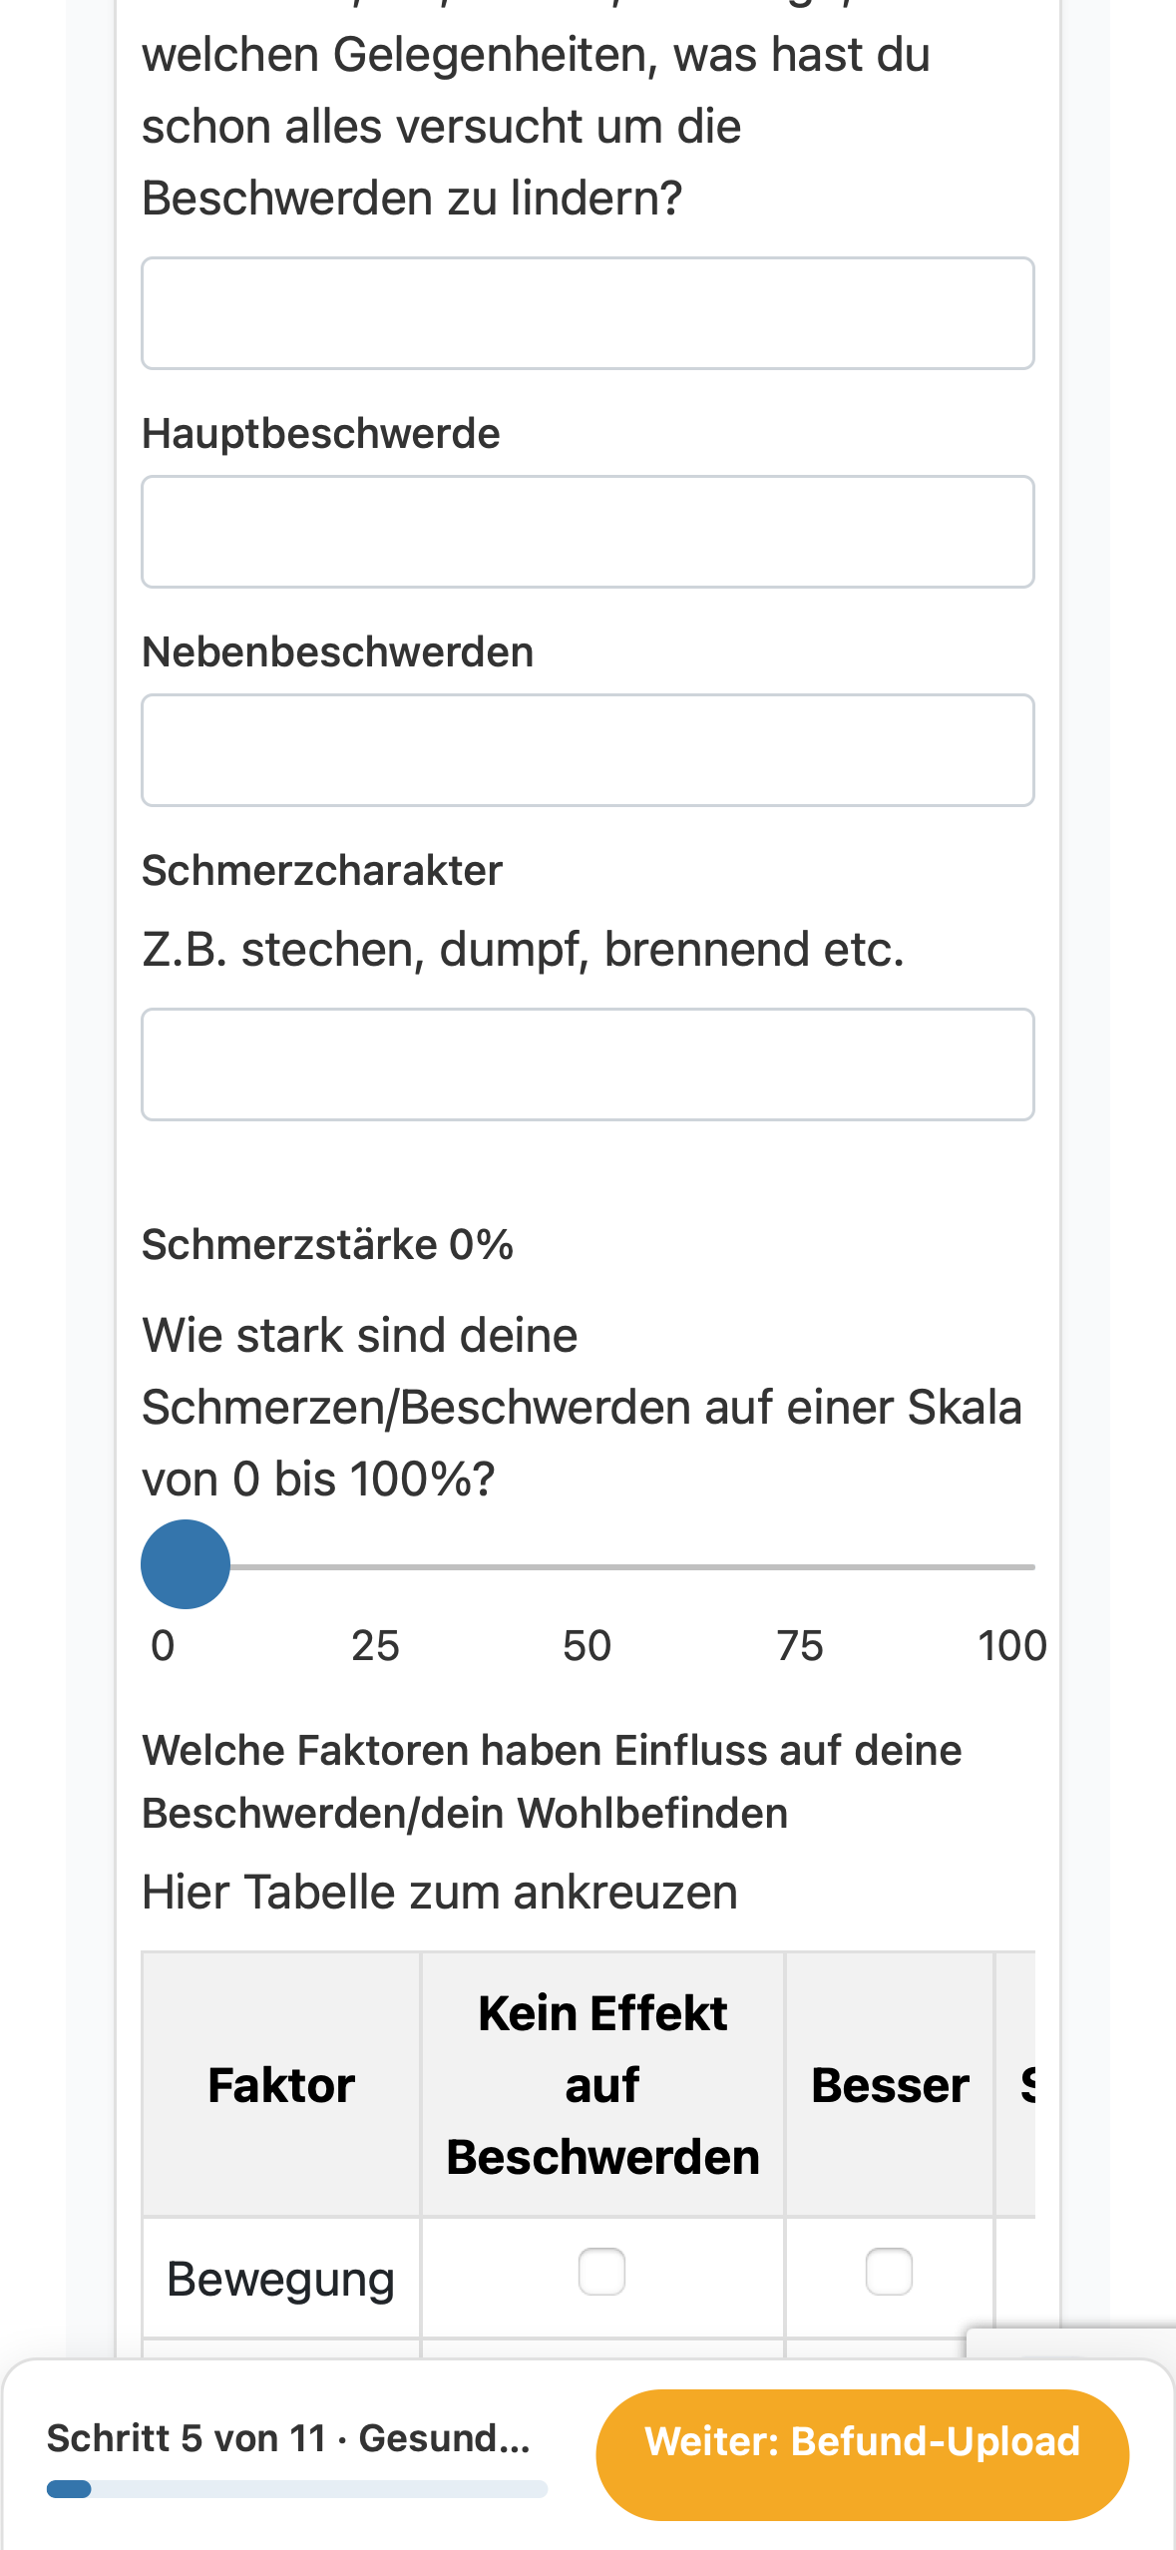Image resolution: width=1176 pixels, height=2550 pixels.
Task: Click the Bewegung row label
Action: pyautogui.click(x=281, y=2280)
